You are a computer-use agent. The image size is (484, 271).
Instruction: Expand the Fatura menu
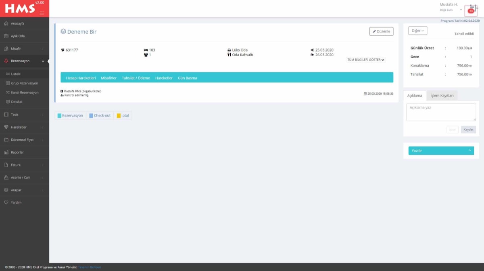point(25,165)
